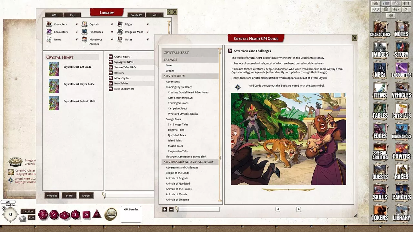
Task: Pick the four-sided pyramid die
Action: (97, 214)
